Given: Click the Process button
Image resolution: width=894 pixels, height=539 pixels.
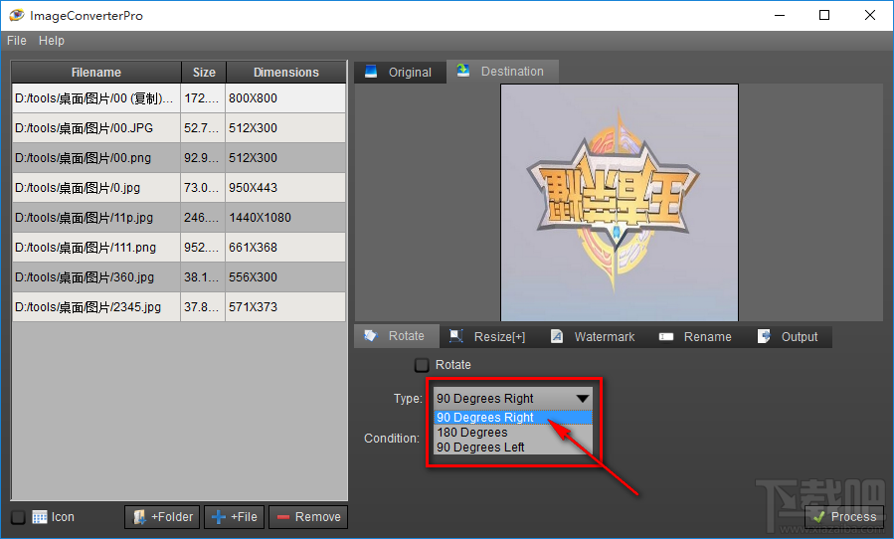Looking at the screenshot, I should (x=844, y=517).
